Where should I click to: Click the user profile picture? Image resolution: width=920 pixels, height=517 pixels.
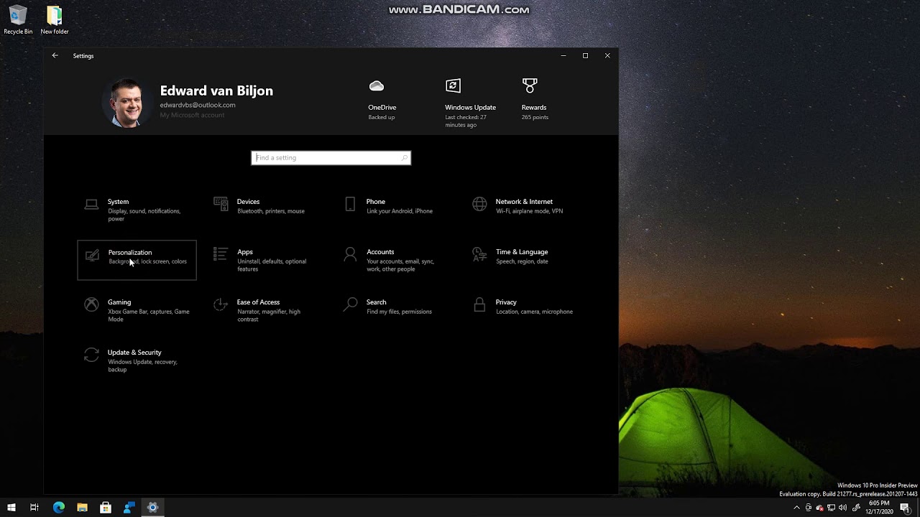point(127,103)
